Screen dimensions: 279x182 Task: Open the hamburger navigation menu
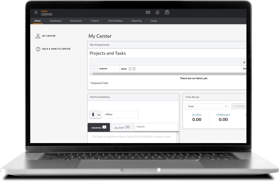click(x=36, y=13)
